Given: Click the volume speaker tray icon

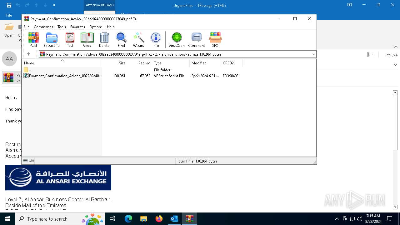Looking at the screenshot, I should (360, 219).
